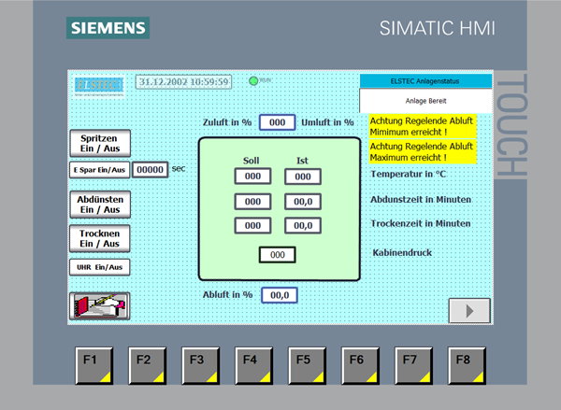Click the Temperatur in °C label
This screenshot has width=561, height=410.
pyautogui.click(x=409, y=174)
